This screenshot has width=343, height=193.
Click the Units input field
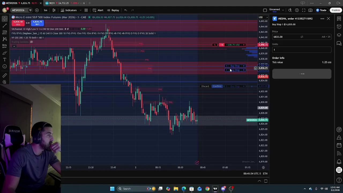(302, 50)
